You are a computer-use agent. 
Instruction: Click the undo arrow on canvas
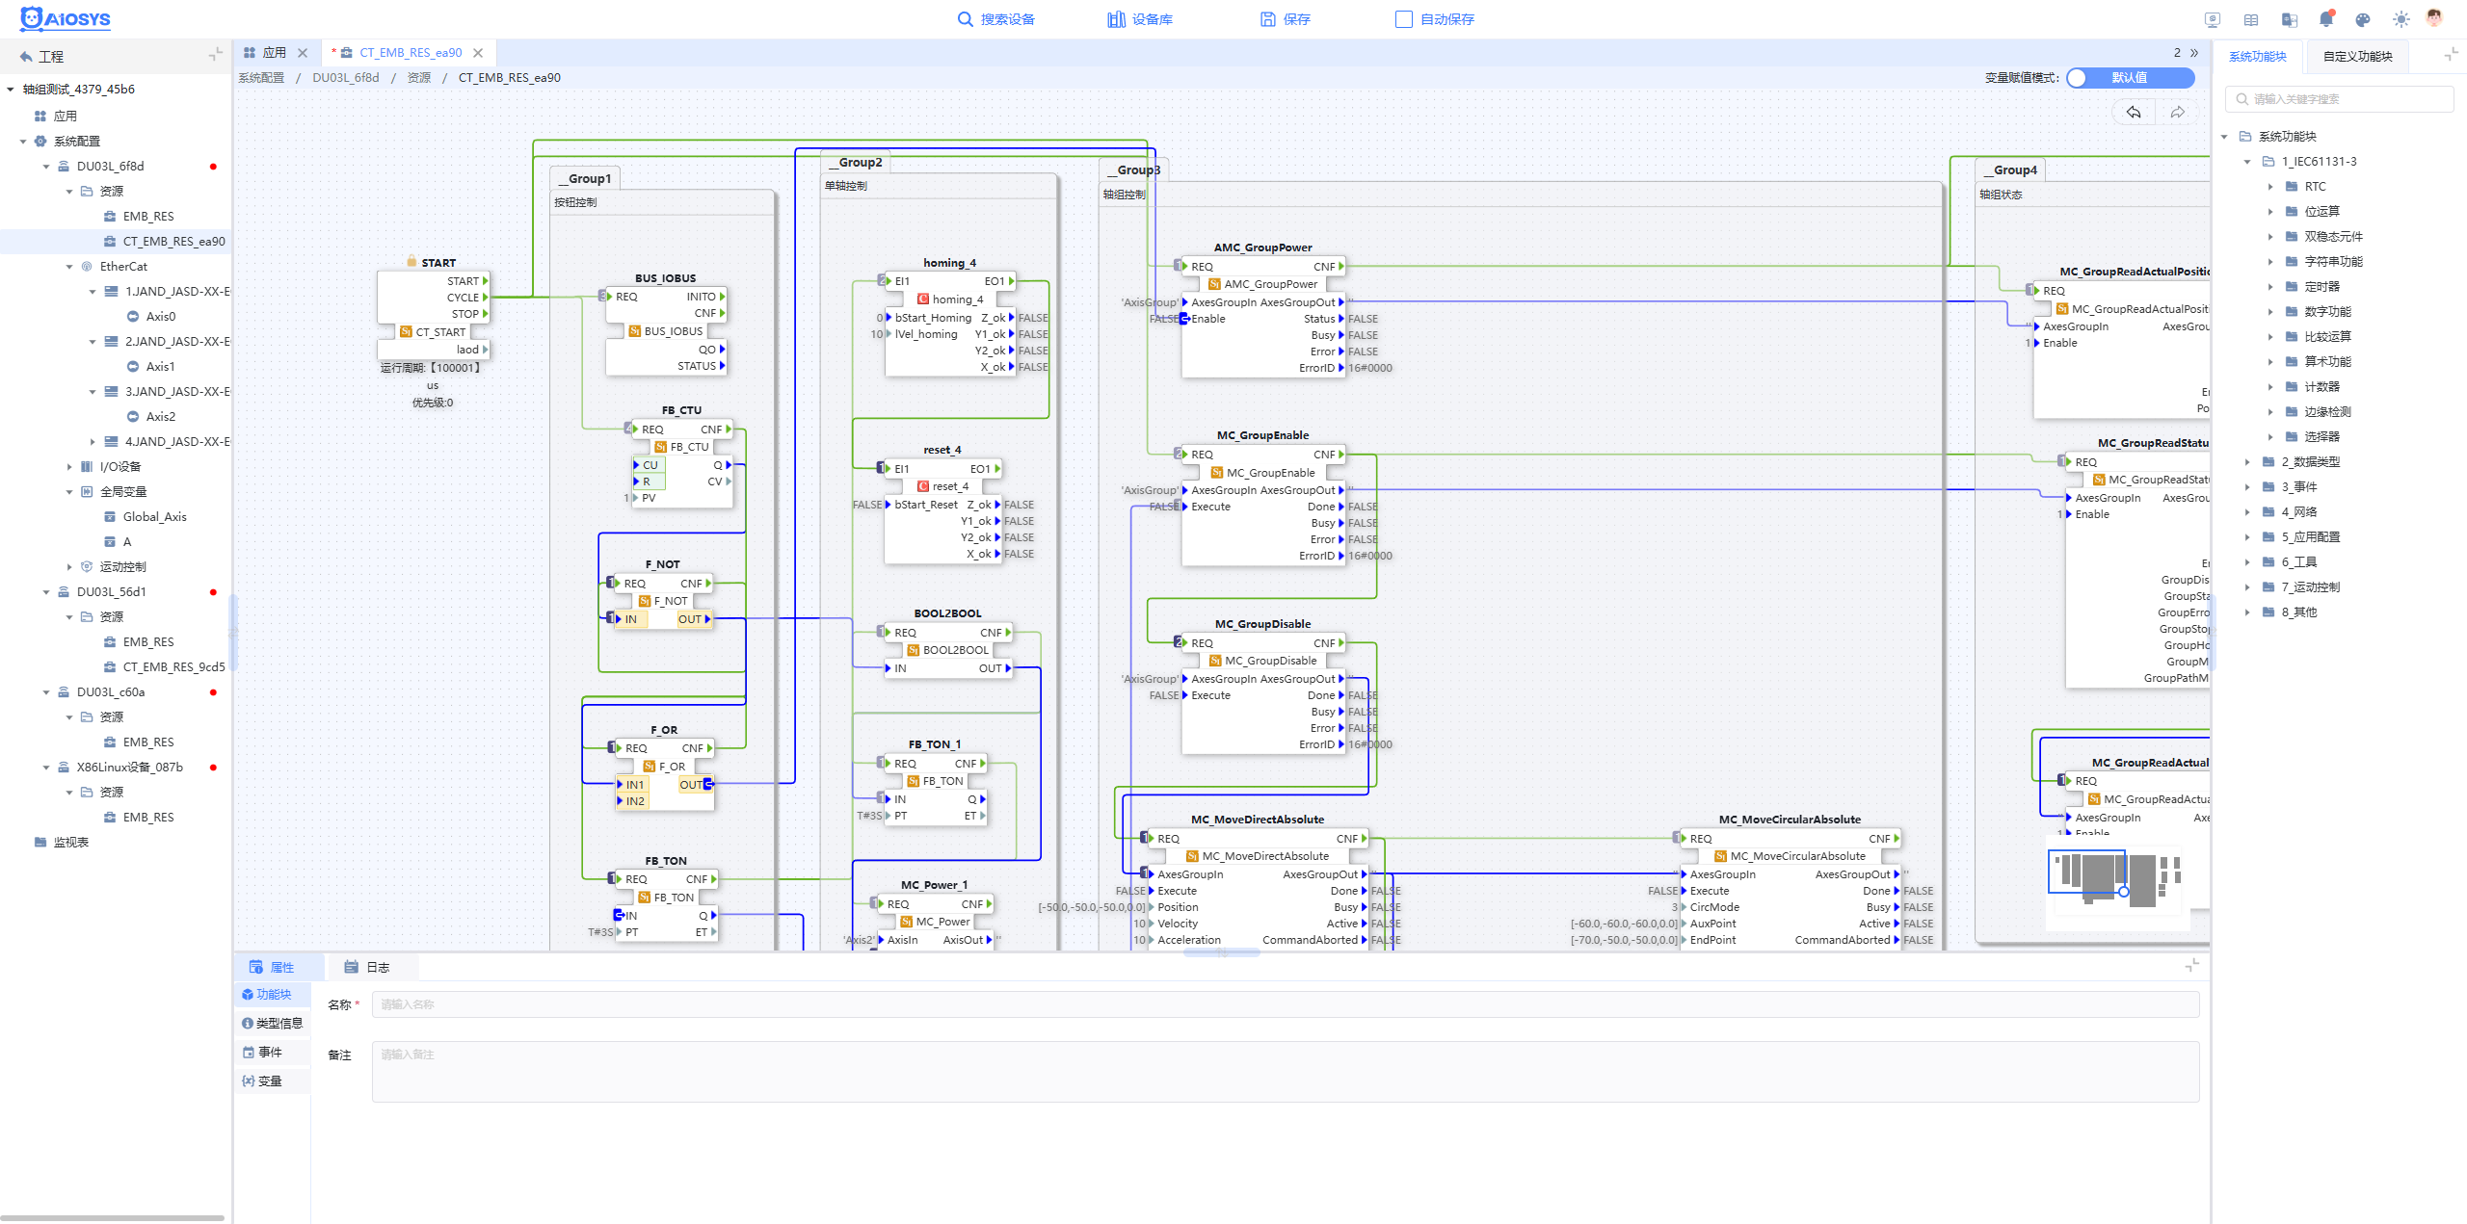coord(2134,113)
